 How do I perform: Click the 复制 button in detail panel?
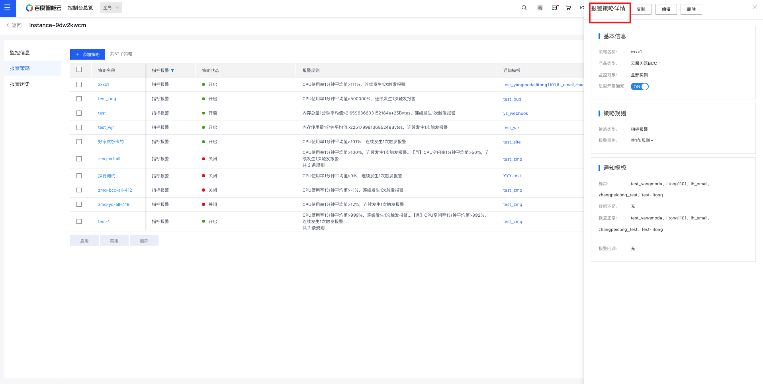pos(641,9)
